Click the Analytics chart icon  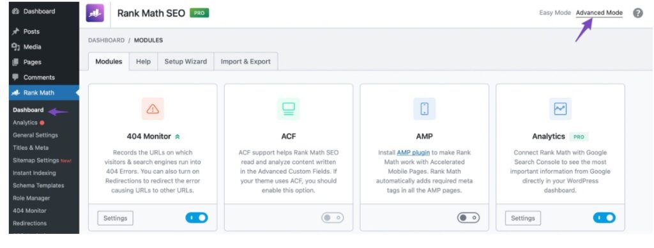point(560,109)
